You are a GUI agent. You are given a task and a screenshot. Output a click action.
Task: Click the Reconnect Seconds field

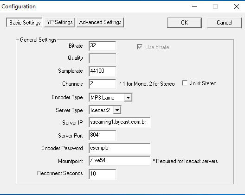coord(103,174)
